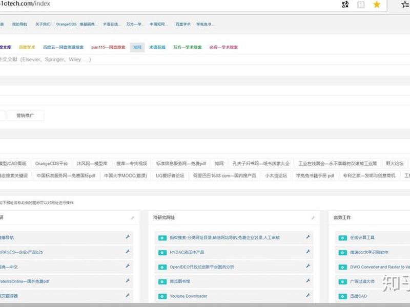410x307 pixels.
Task: Click the browser address bar URL
Action: coord(25,4)
